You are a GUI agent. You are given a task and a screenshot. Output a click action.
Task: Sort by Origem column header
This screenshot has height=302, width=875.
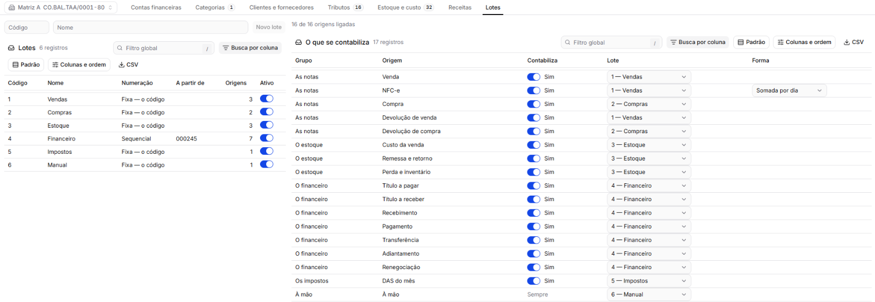392,60
